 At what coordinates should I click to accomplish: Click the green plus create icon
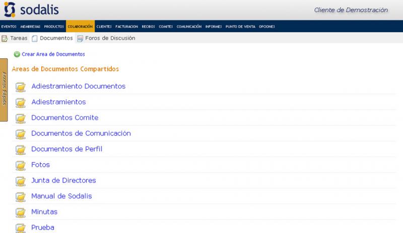(x=17, y=54)
